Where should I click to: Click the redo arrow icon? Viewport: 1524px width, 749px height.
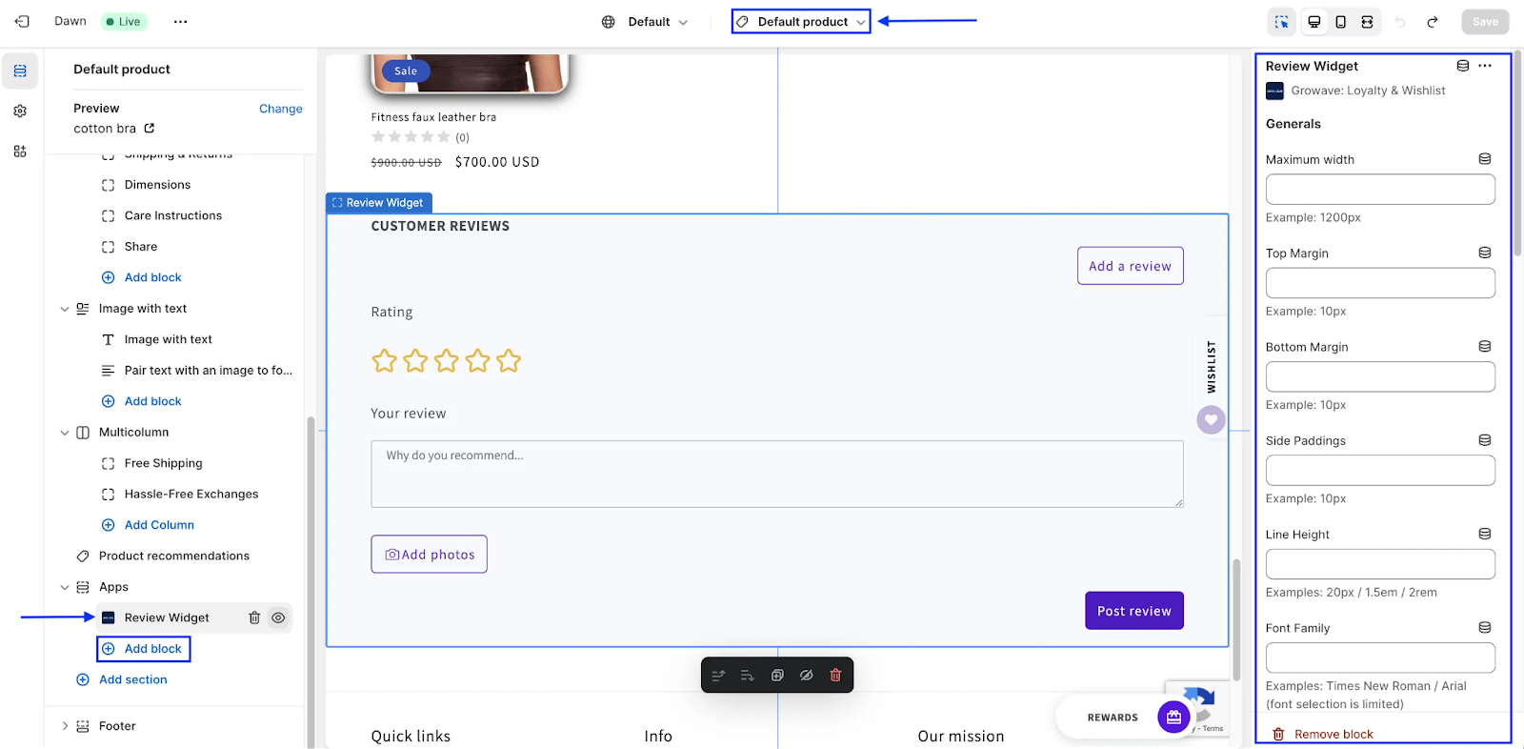point(1432,22)
